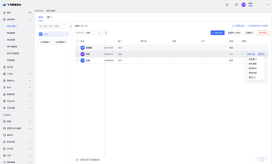Screen dimensions: 272x164
Task: Collapse the sidebar with arrow icon
Action: pos(30,13)
